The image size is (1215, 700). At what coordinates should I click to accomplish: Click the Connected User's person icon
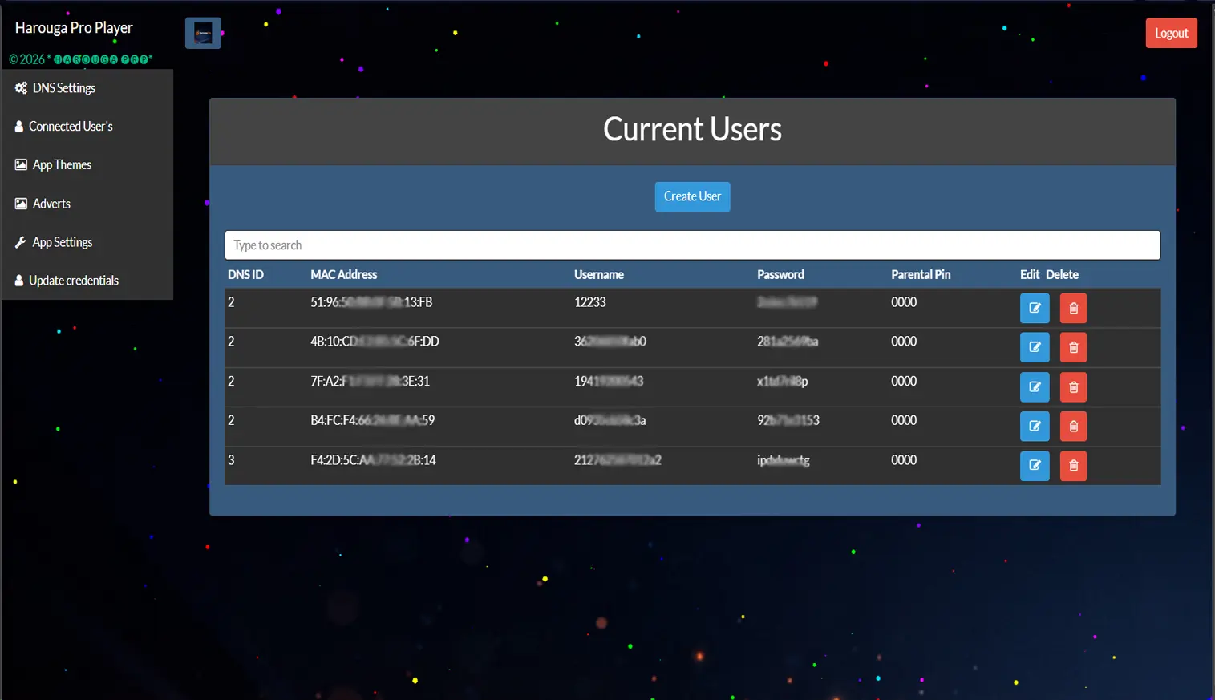pos(19,127)
